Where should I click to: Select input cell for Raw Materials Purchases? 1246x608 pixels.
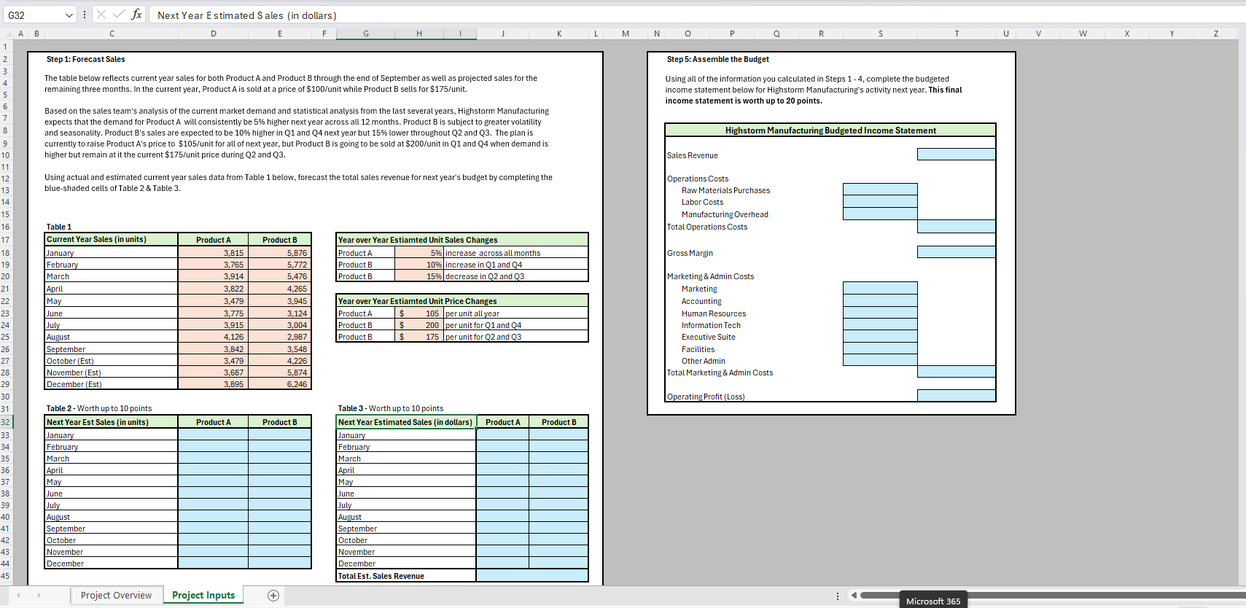[x=880, y=190]
